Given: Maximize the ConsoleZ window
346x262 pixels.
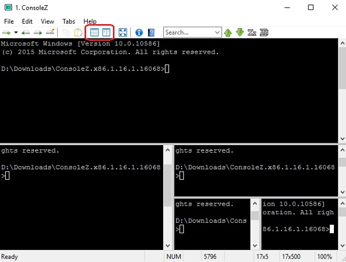Looking at the screenshot, I should coord(311,7).
